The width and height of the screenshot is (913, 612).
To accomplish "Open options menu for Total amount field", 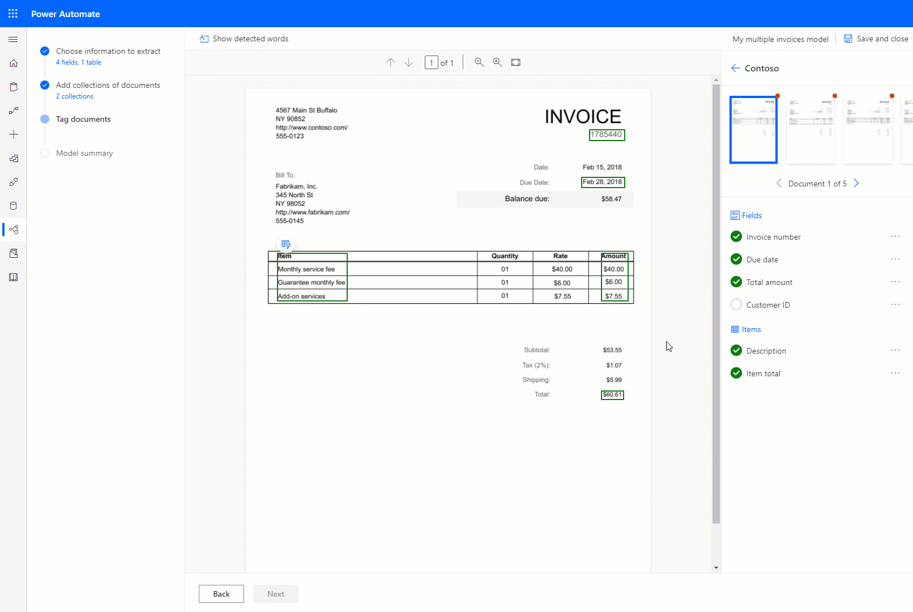I will point(895,282).
